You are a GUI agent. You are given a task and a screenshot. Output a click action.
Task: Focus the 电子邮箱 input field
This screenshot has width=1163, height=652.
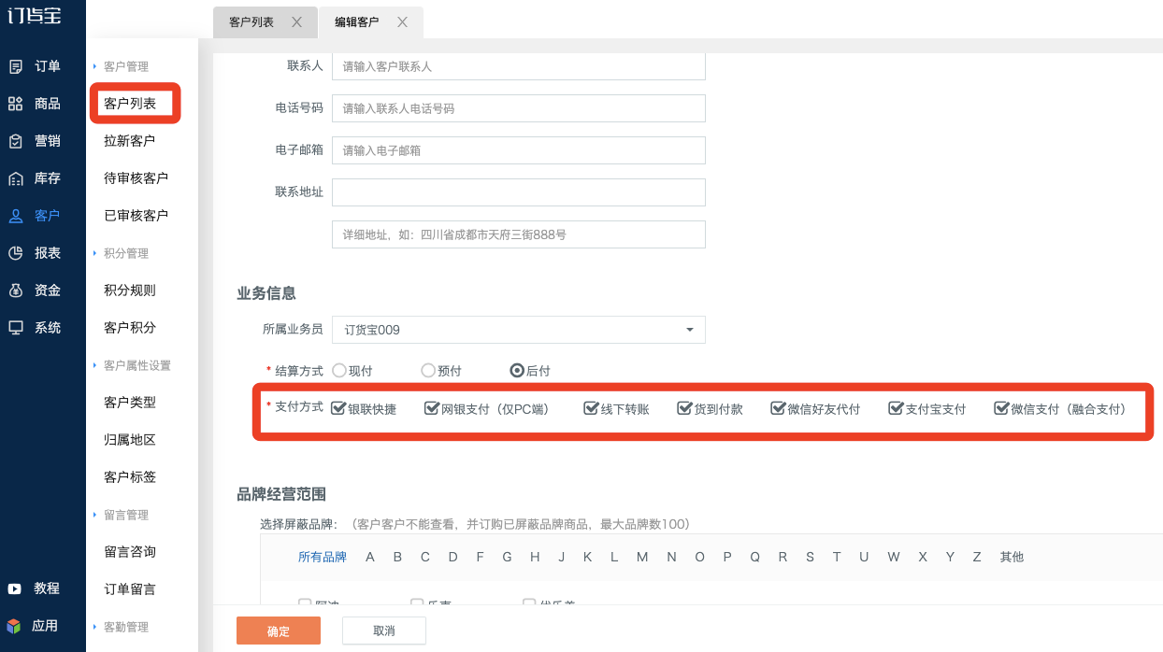(519, 150)
